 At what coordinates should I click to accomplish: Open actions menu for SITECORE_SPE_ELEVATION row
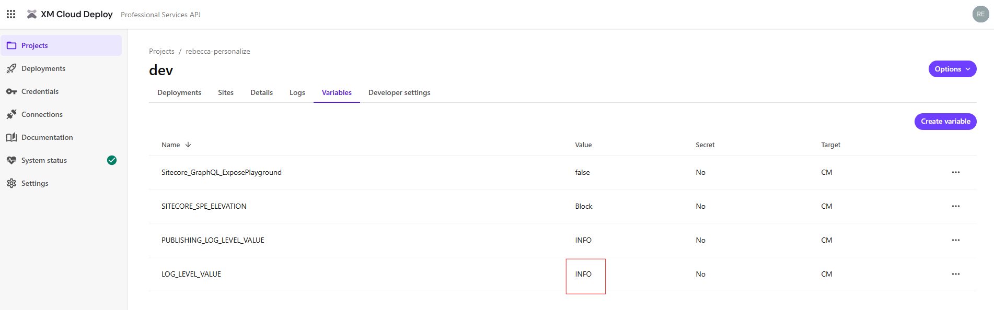(955, 206)
